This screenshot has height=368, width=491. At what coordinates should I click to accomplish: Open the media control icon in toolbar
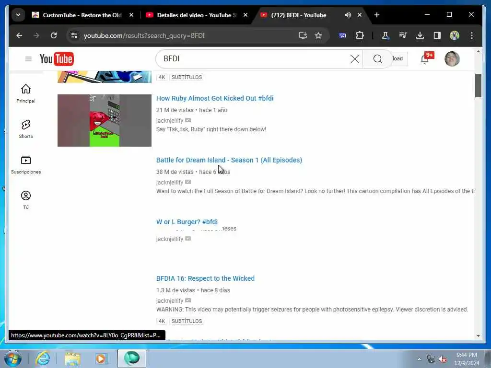(403, 35)
